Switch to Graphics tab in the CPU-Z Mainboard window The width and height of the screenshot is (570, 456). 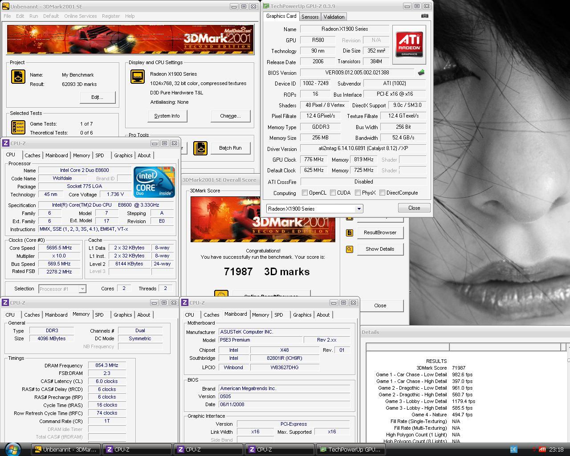click(x=302, y=315)
